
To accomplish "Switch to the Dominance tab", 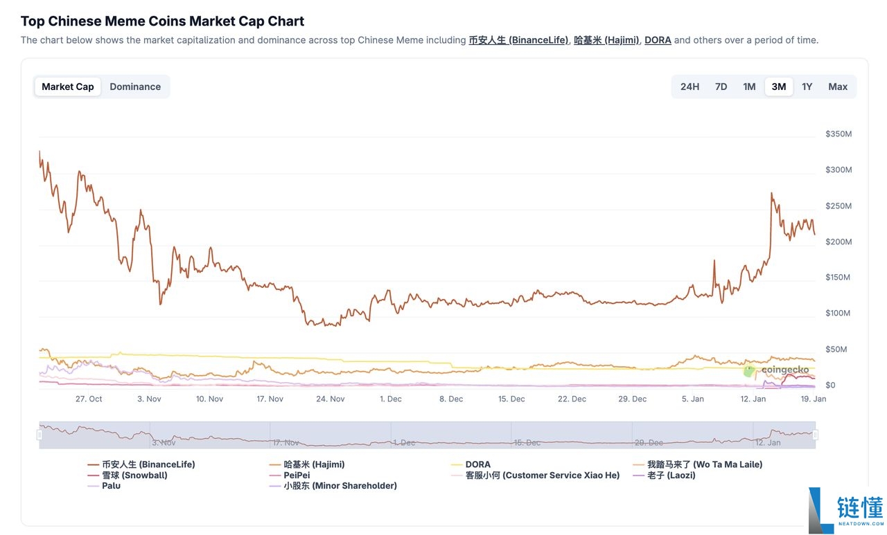I will pyautogui.click(x=135, y=87).
